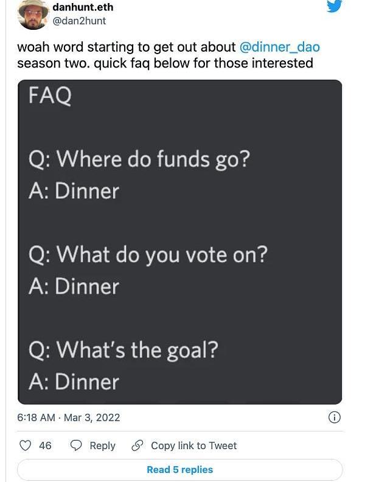
Task: Click the FAQ heading inside the image
Action: 50,96
